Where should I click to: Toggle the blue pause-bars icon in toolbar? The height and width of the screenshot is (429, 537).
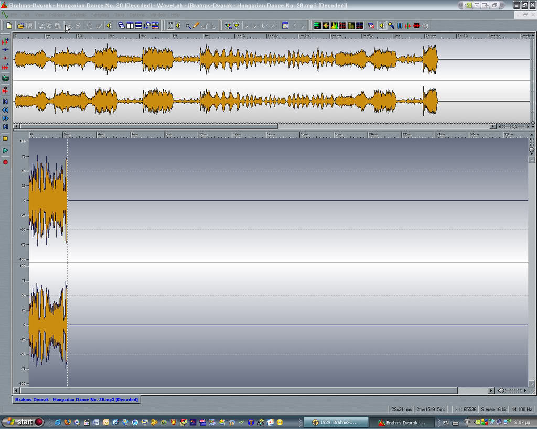point(400,25)
